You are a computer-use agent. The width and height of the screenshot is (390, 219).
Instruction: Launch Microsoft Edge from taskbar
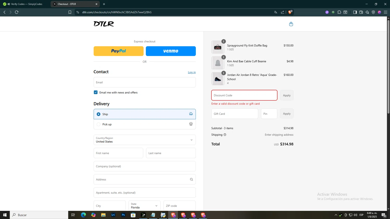(x=83, y=215)
